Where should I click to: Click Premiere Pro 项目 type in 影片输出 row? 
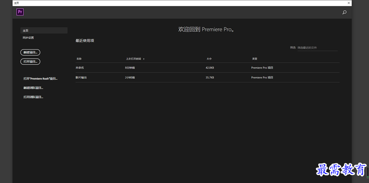point(262,77)
